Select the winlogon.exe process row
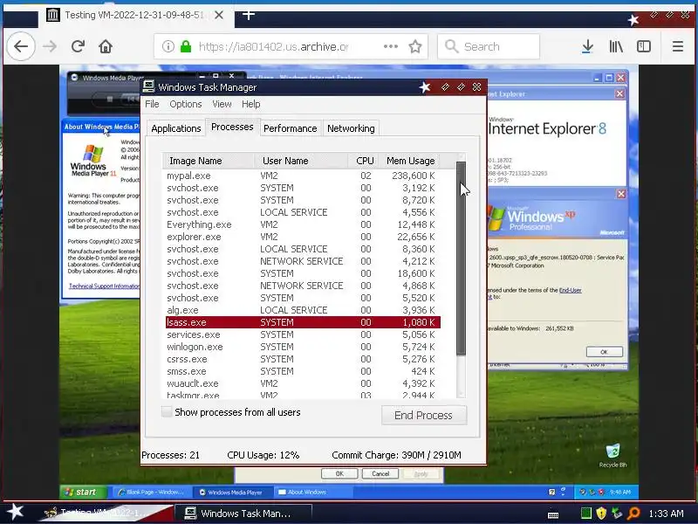The width and height of the screenshot is (698, 524). click(303, 347)
